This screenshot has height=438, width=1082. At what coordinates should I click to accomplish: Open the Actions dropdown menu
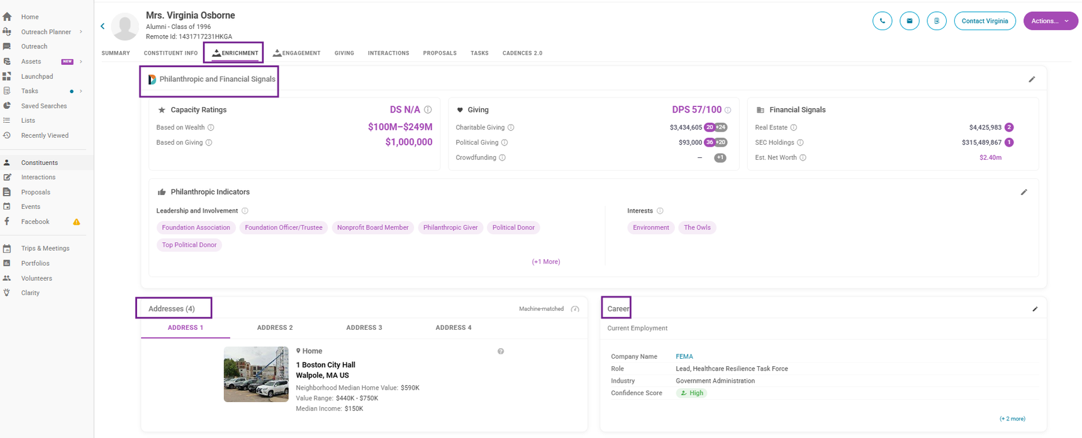[x=1050, y=21]
